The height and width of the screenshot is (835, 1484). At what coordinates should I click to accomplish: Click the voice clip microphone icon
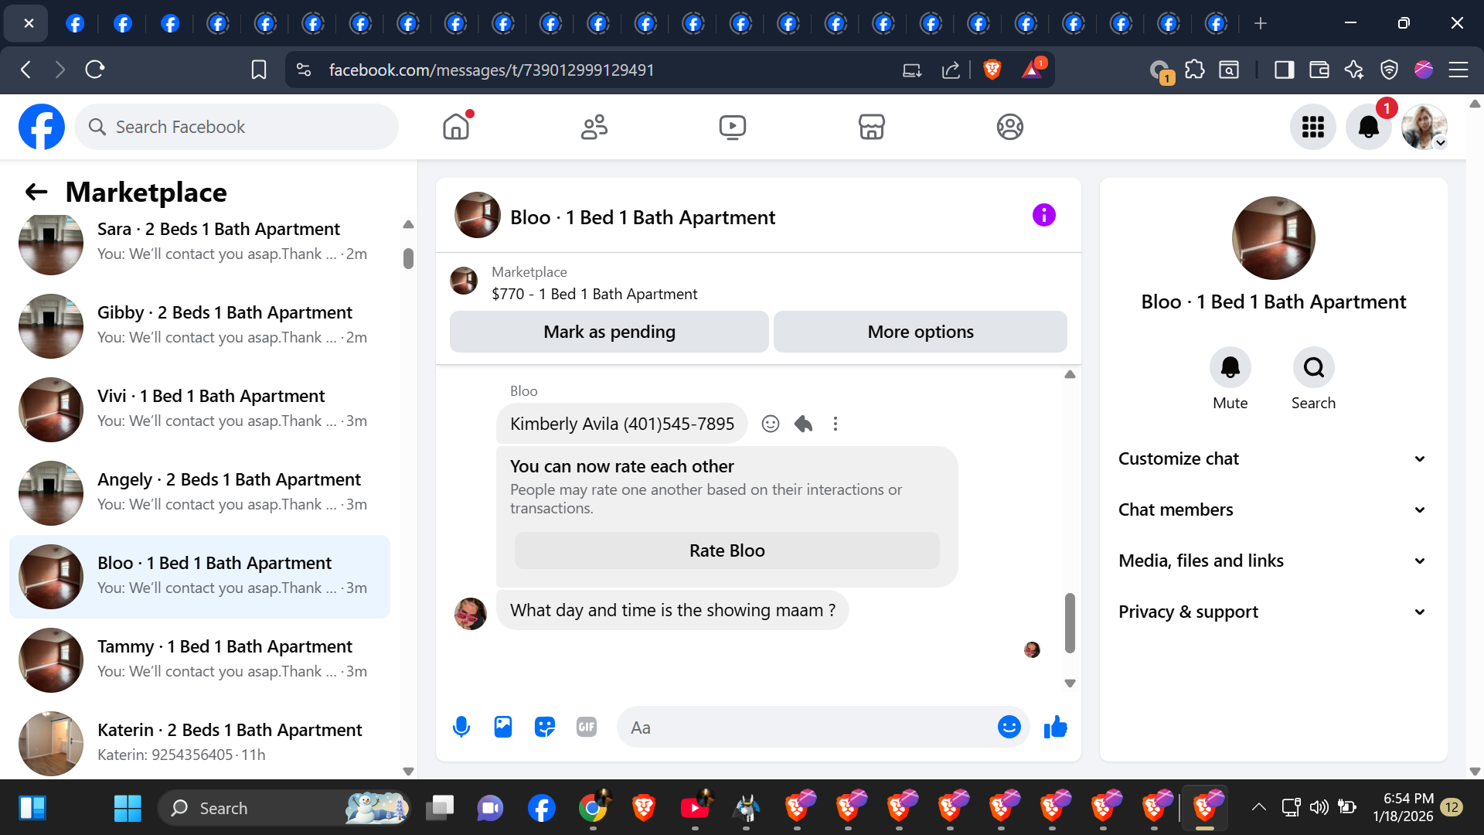pos(461,727)
